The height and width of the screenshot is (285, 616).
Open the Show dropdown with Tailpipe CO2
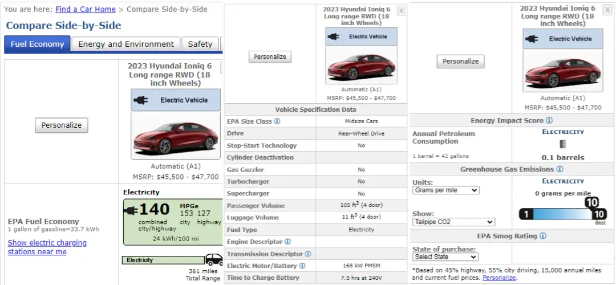pyautogui.click(x=454, y=222)
